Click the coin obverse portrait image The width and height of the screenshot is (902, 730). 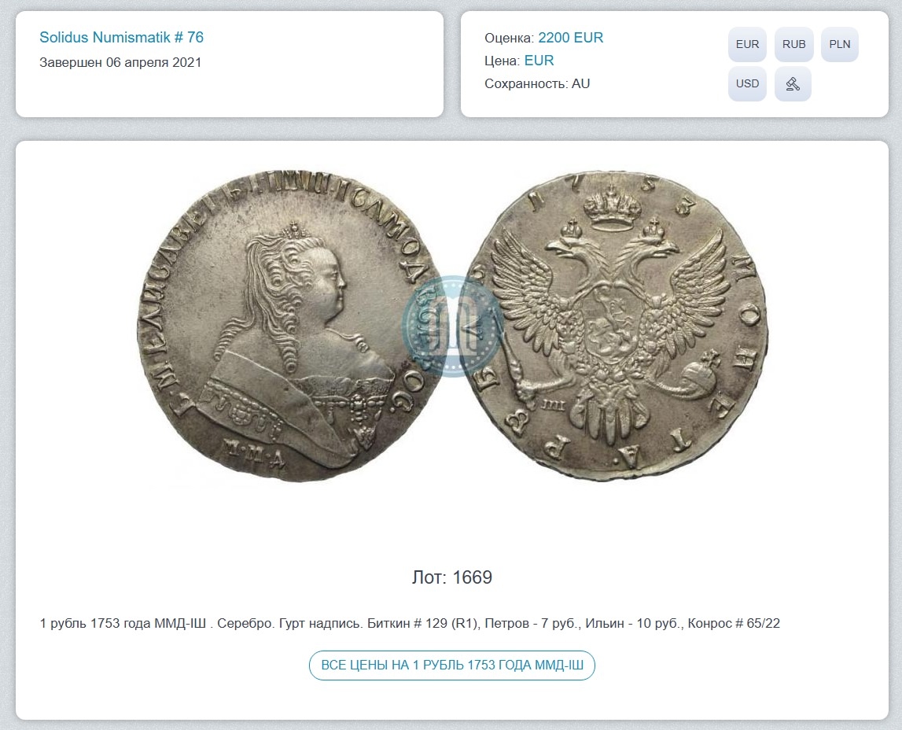click(x=289, y=326)
